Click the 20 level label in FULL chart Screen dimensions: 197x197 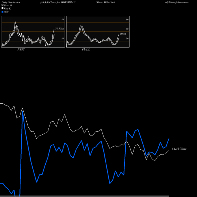point(127,38)
